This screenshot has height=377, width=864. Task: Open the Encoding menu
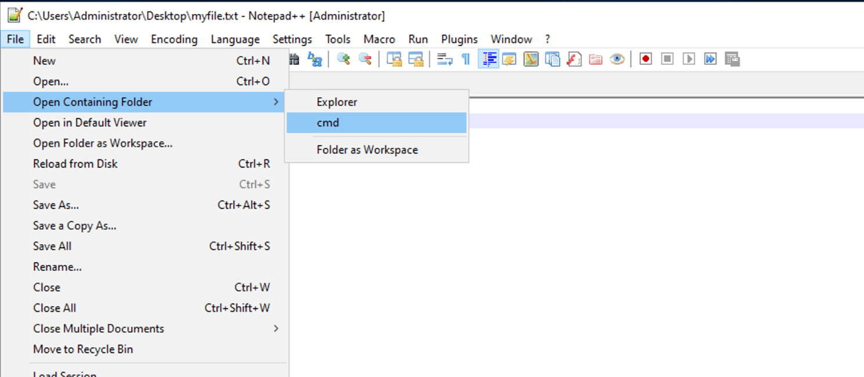click(x=174, y=39)
